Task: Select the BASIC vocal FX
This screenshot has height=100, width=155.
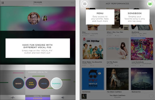Action: 19,84
